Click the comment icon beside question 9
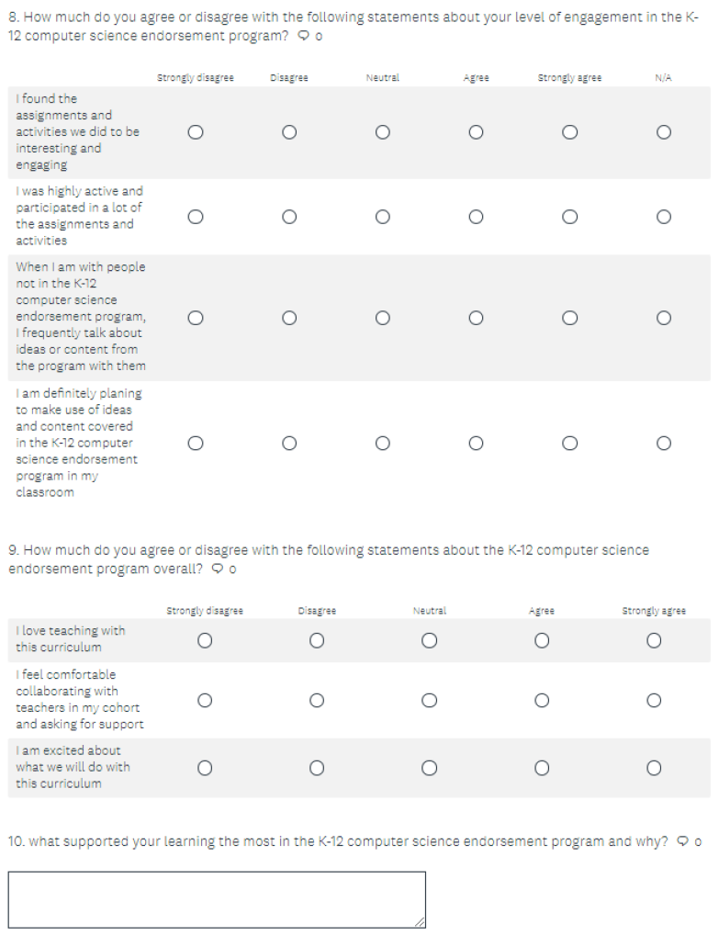 click(218, 569)
